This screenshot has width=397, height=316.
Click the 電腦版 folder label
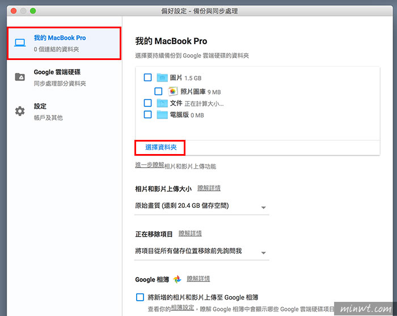179,115
